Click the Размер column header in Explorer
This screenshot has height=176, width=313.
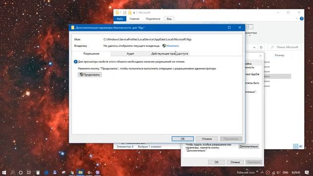tap(279, 55)
